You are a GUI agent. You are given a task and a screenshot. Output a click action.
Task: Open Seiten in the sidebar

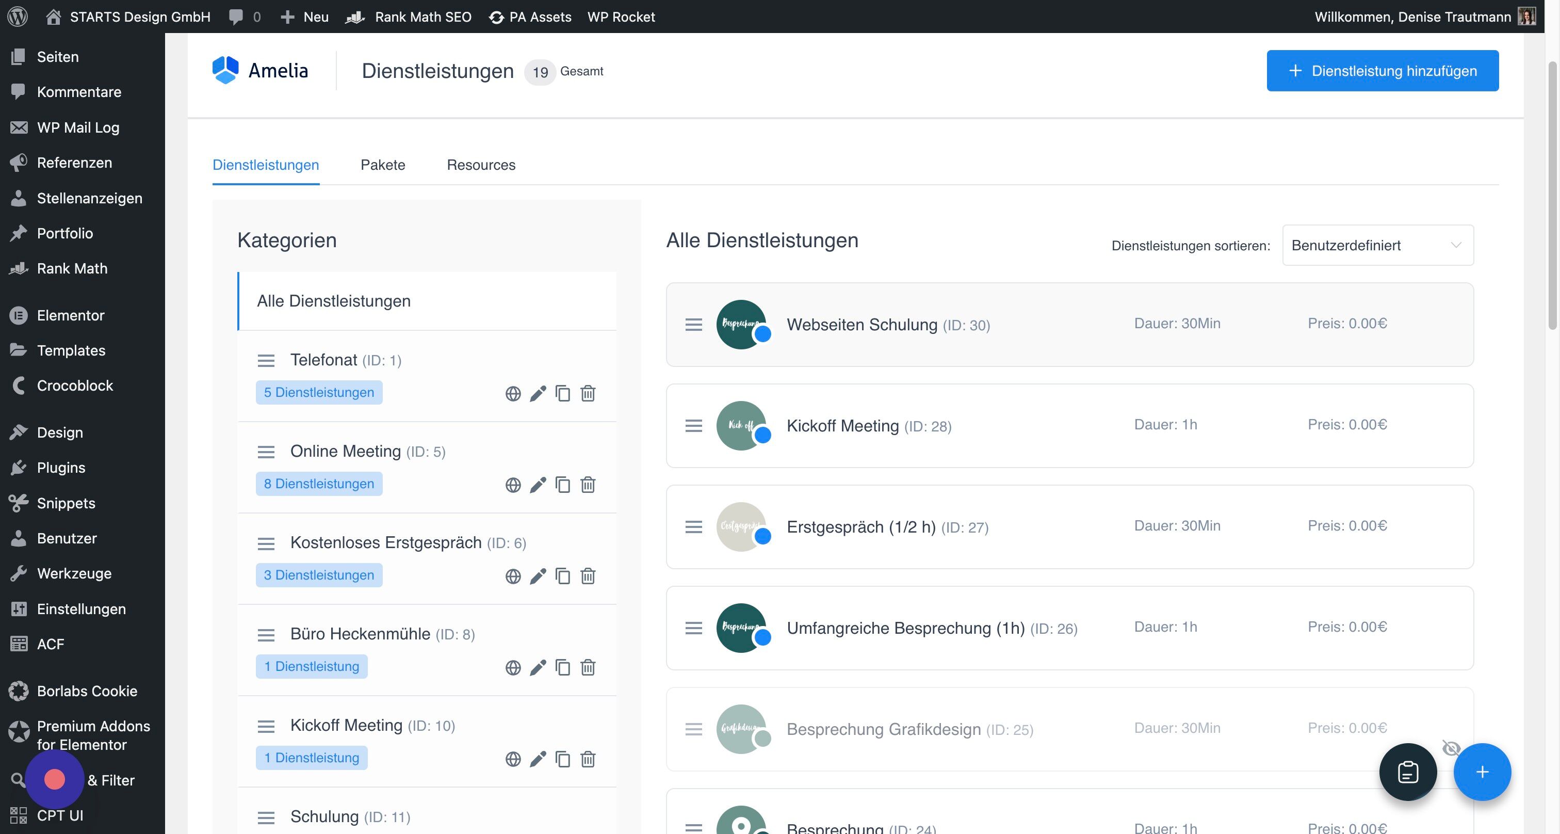point(58,57)
